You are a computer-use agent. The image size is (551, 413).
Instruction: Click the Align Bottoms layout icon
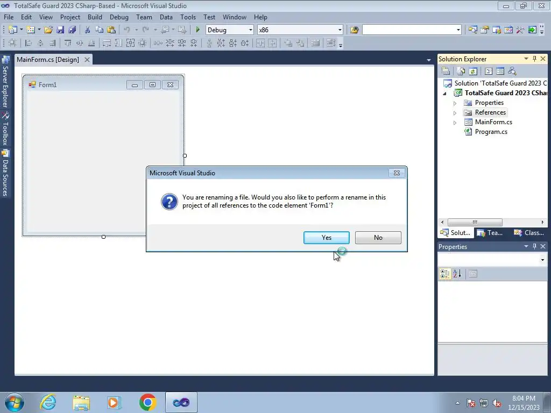pyautogui.click(x=91, y=43)
